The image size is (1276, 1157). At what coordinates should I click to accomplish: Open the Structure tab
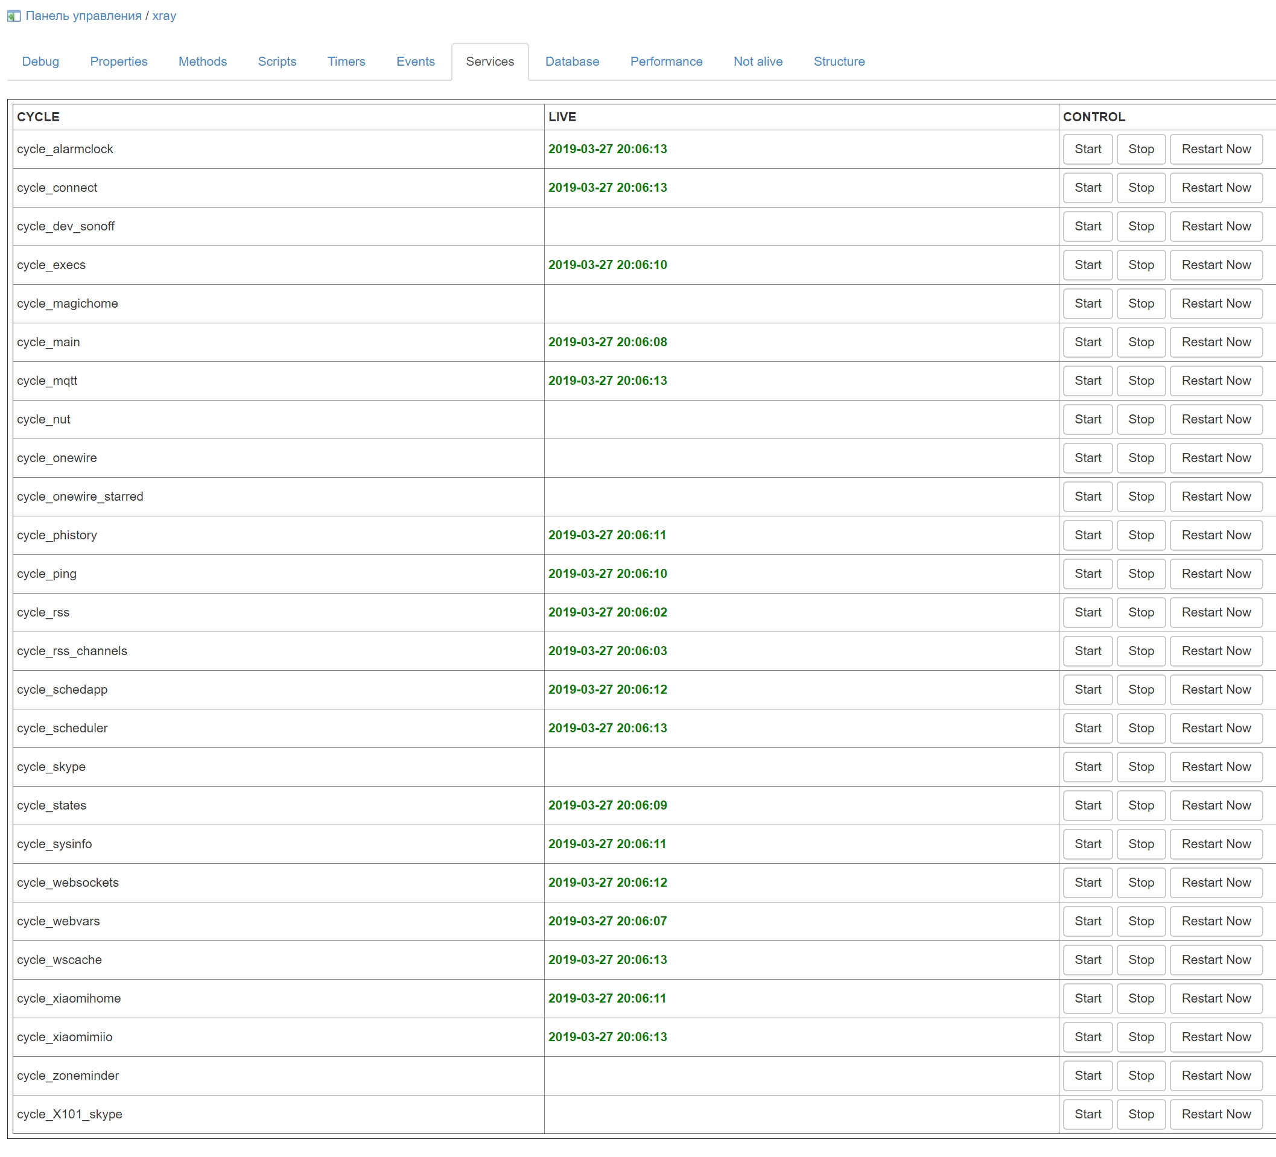[839, 62]
